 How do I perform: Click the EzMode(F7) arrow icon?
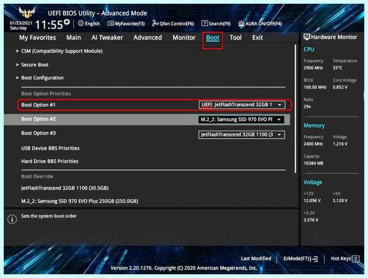[314, 259]
